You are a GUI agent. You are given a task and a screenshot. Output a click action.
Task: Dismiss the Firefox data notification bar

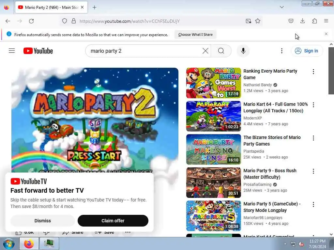pyautogui.click(x=326, y=34)
